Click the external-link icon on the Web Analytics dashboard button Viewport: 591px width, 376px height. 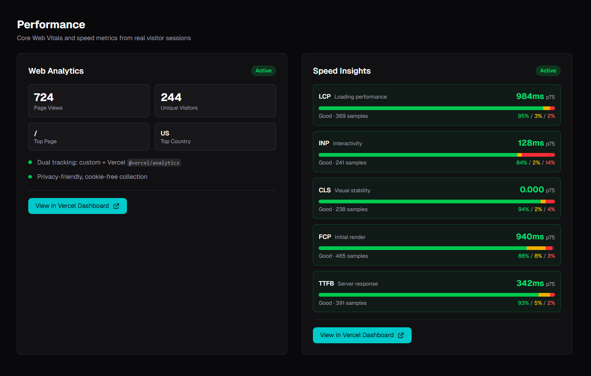116,206
